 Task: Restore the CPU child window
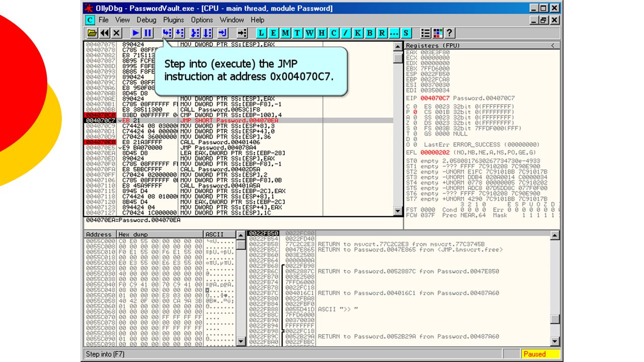pos(544,21)
